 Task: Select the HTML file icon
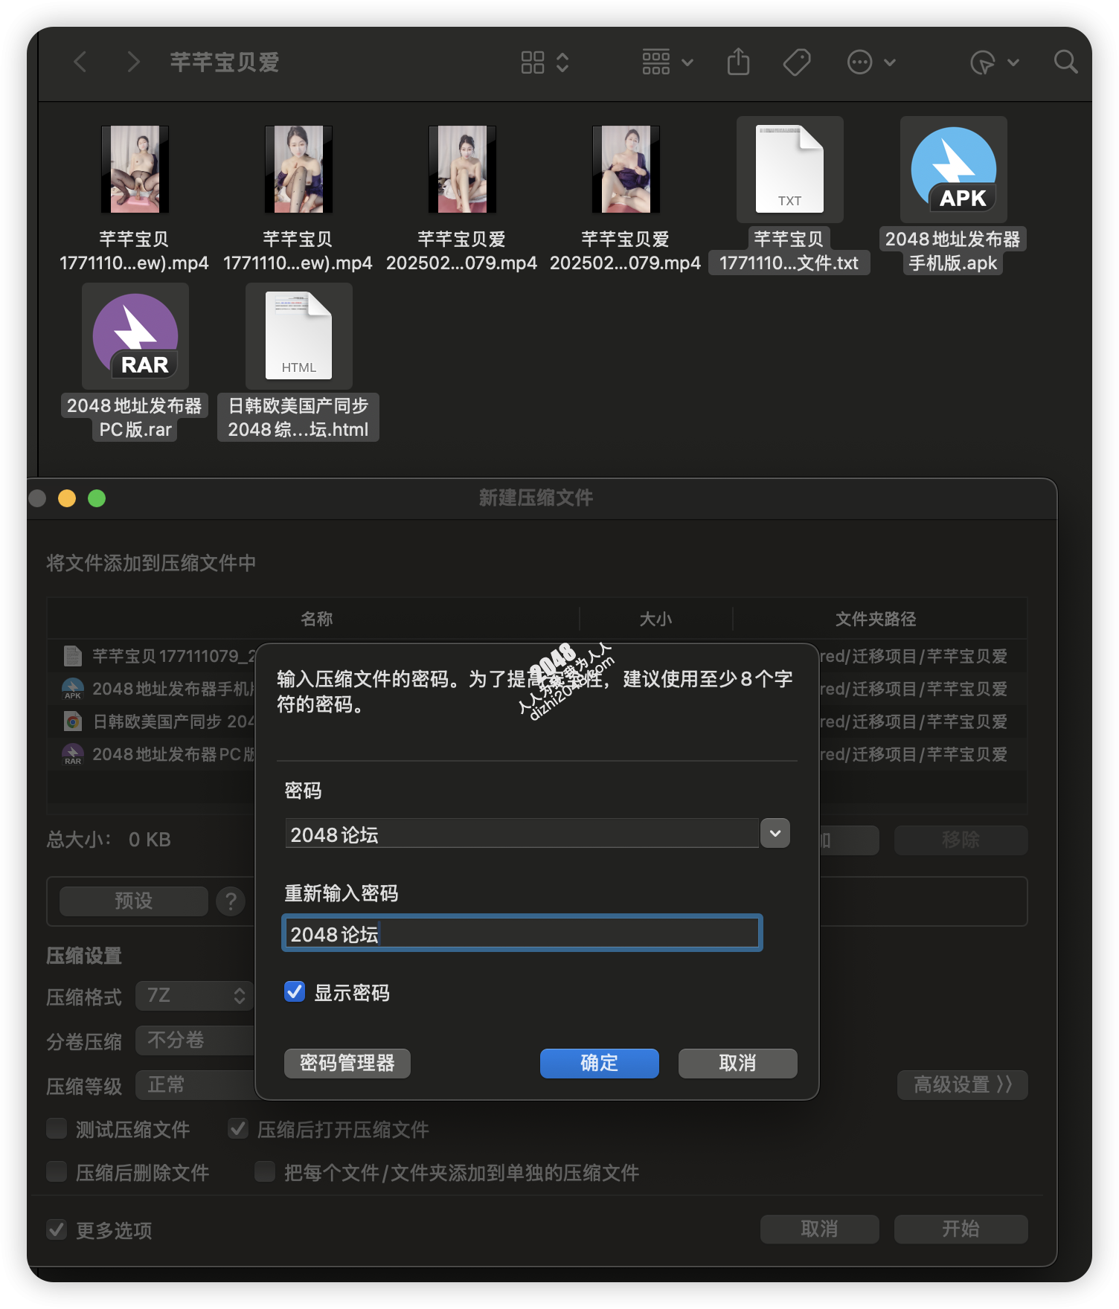click(x=298, y=336)
